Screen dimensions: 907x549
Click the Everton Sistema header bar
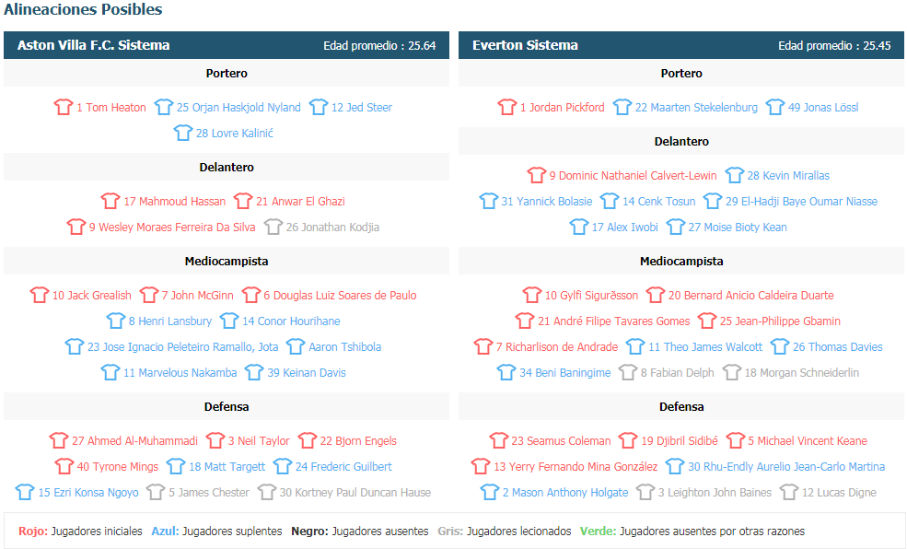(681, 45)
